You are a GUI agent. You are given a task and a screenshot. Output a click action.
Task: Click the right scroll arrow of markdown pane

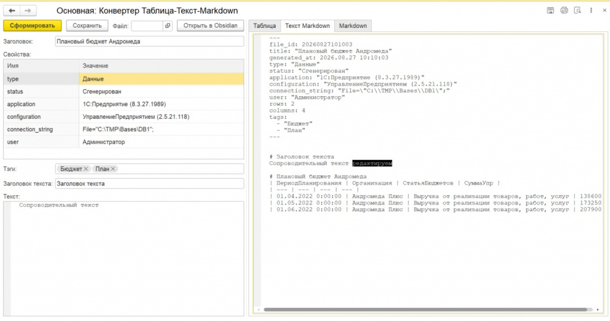click(x=598, y=310)
